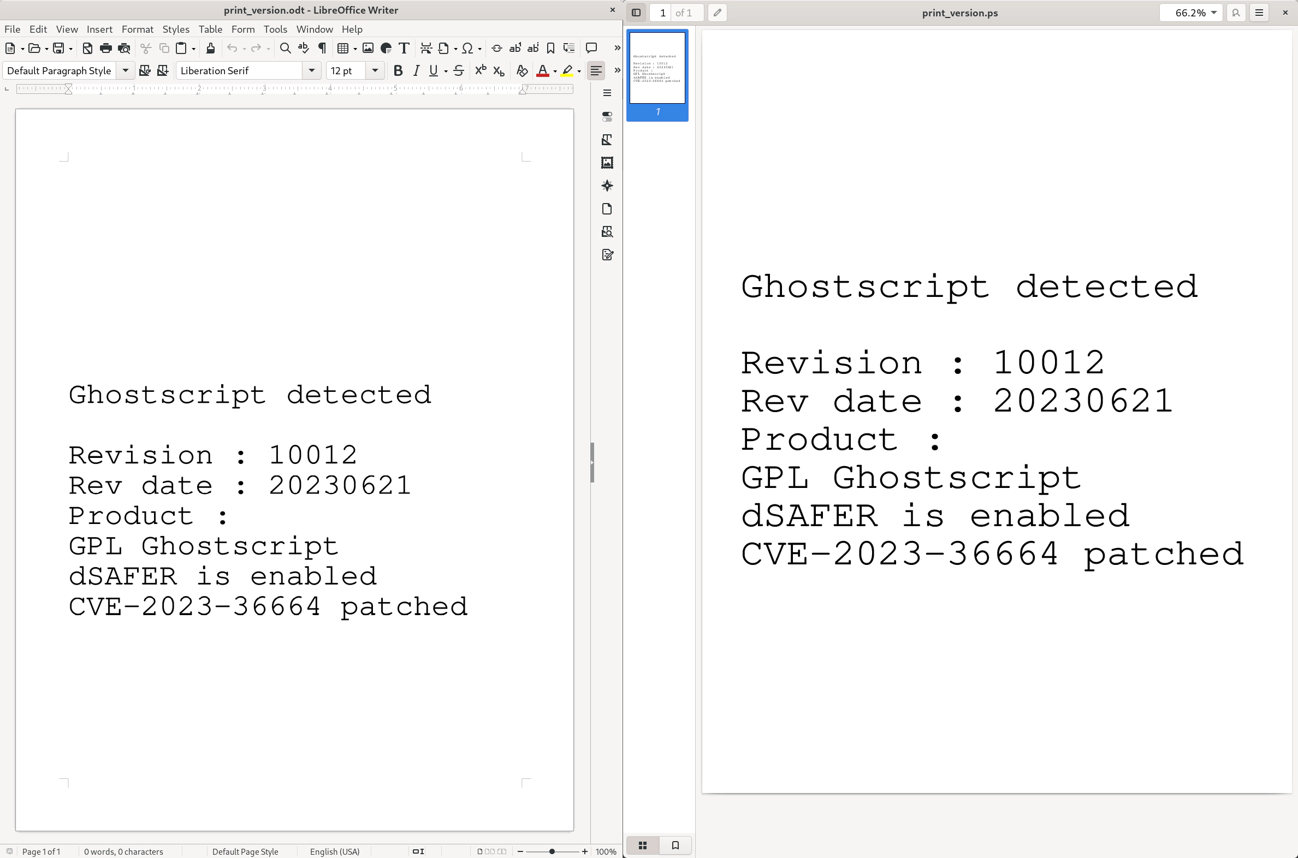
Task: Open sidebar Gallery deck icon
Action: click(607, 163)
